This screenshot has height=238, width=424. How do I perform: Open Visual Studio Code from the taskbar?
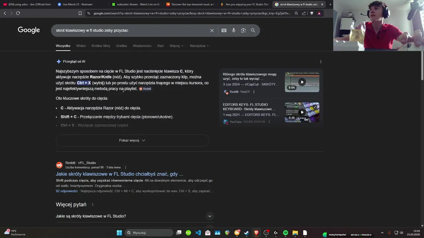point(198,233)
